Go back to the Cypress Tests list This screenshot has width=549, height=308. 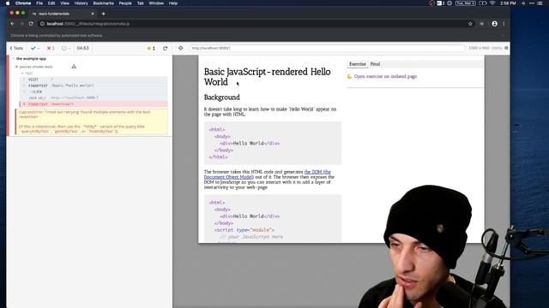pyautogui.click(x=16, y=48)
